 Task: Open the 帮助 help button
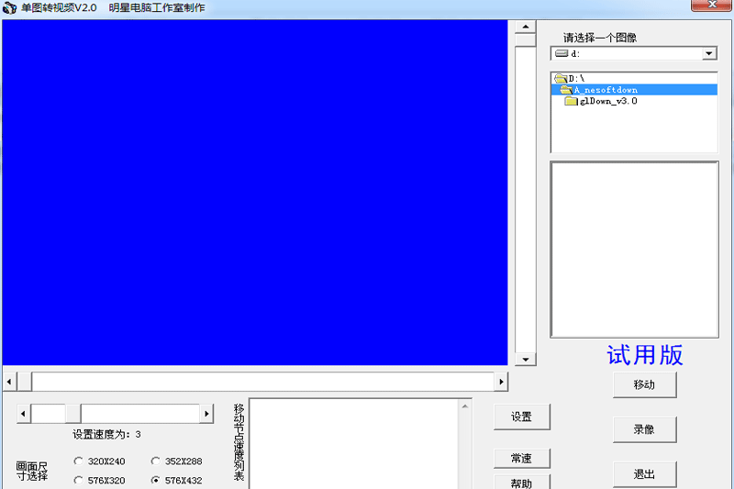tap(521, 483)
